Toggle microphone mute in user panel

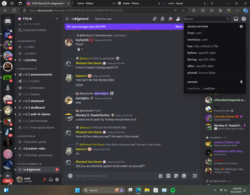click(x=44, y=180)
